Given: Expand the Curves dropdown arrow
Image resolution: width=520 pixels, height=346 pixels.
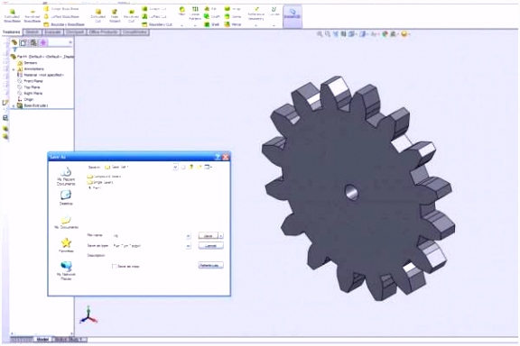Looking at the screenshot, I should [x=274, y=25].
